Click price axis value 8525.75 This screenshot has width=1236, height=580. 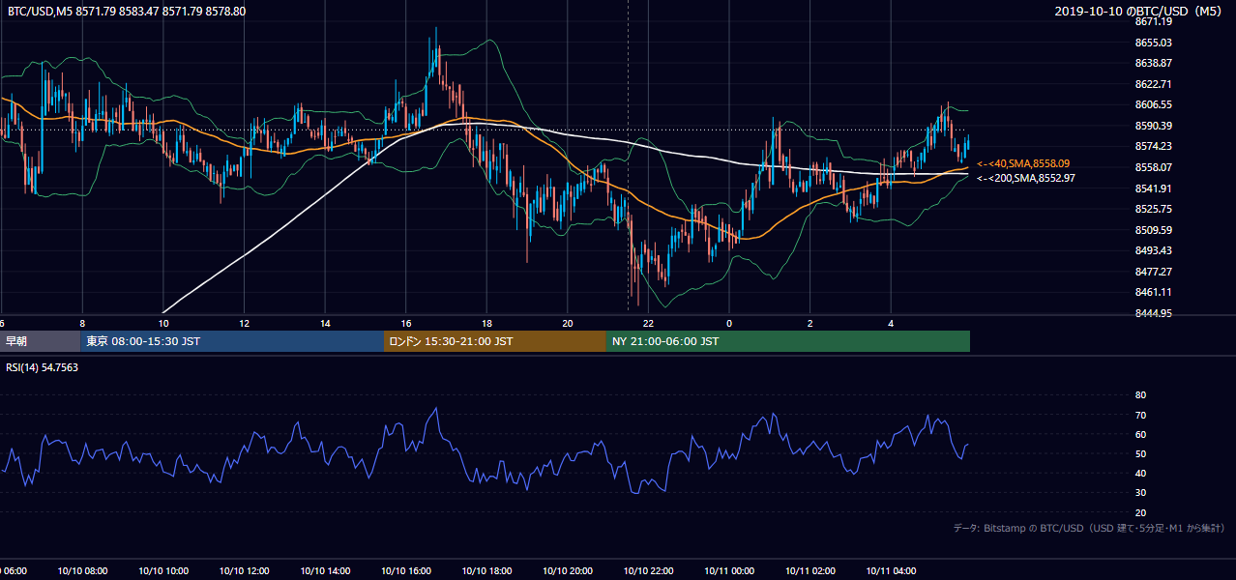[1153, 209]
